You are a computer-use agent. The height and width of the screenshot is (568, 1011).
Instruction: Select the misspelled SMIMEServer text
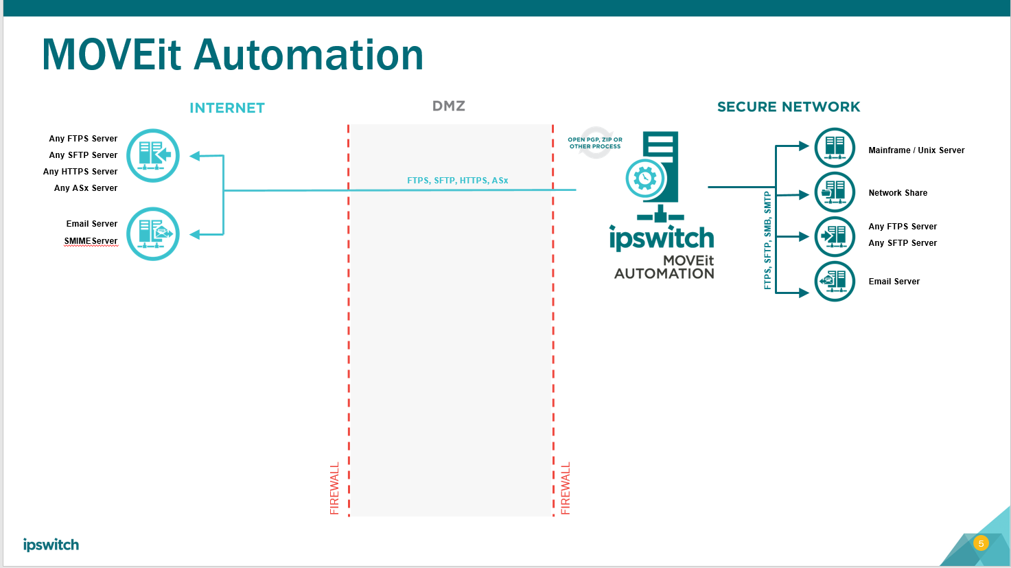[91, 241]
